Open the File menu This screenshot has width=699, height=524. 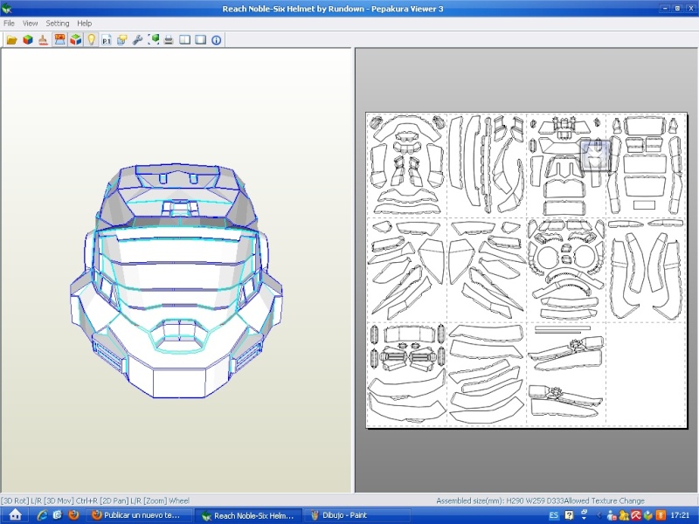(x=9, y=24)
